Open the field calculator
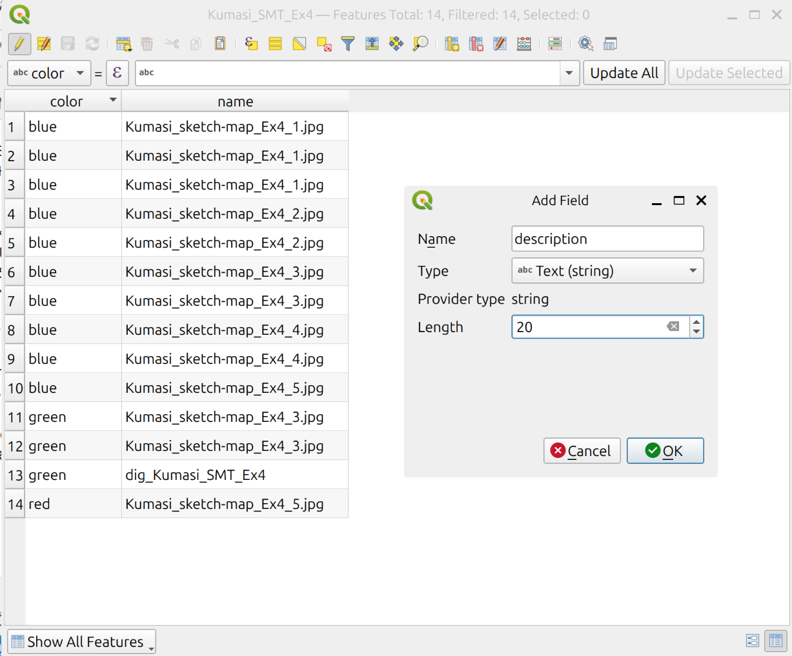Viewport: 792px width, 656px height. pos(524,44)
